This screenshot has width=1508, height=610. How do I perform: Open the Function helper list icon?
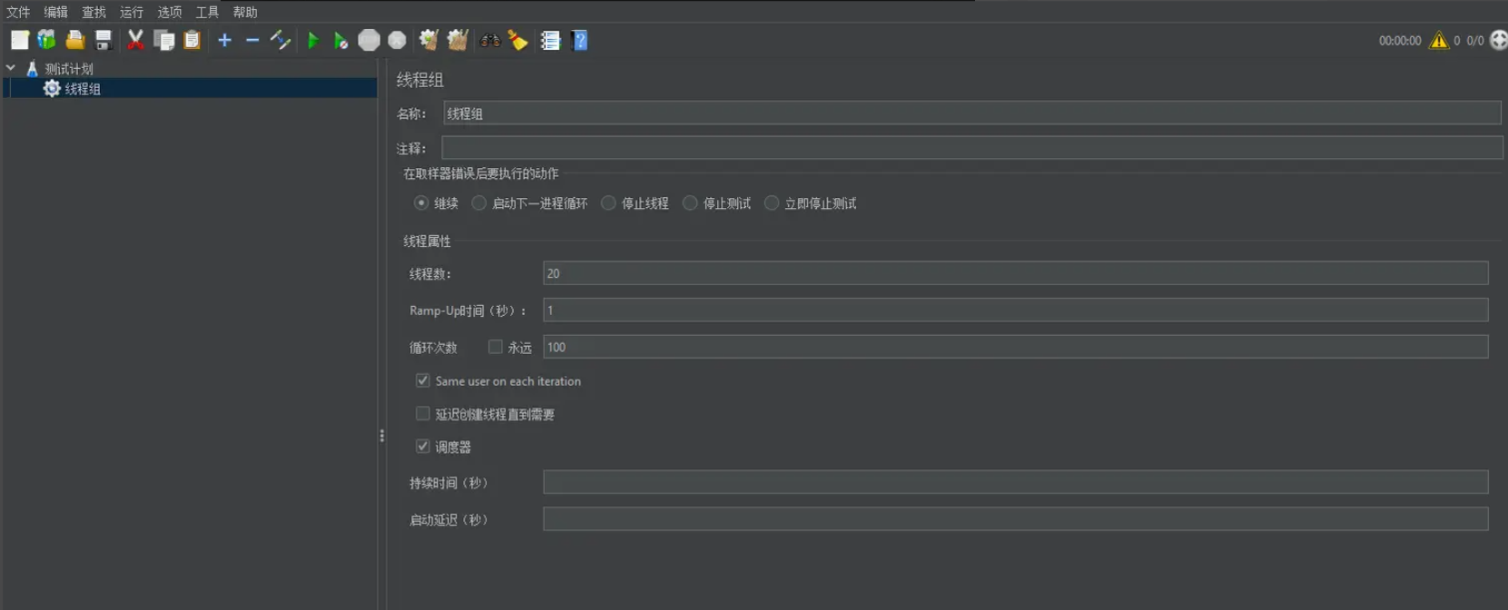coord(550,40)
